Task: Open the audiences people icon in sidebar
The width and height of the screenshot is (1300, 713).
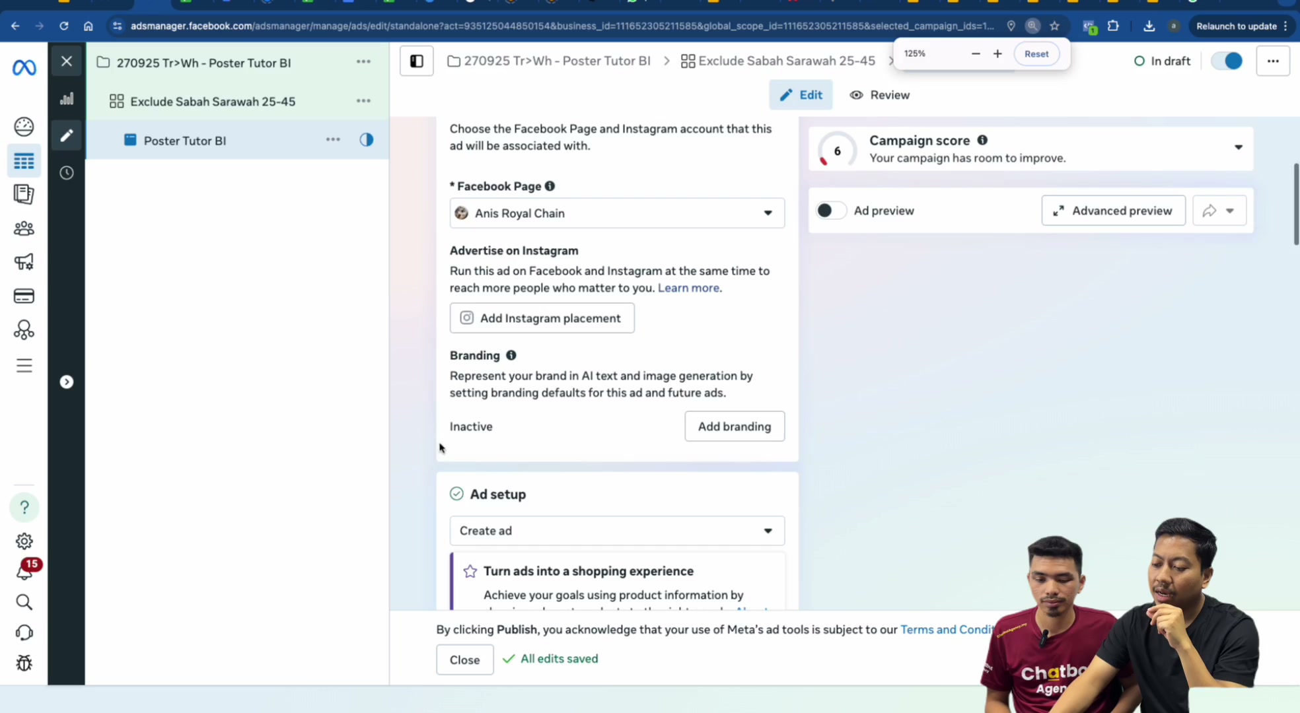Action: point(24,228)
